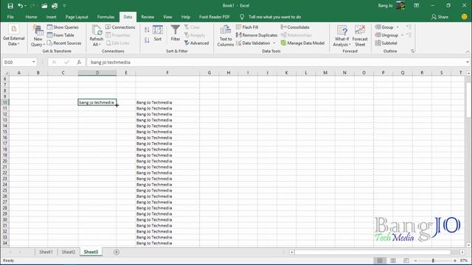Click zoom out minus button
Image resolution: width=472 pixels, height=265 pixels.
coord(416,261)
